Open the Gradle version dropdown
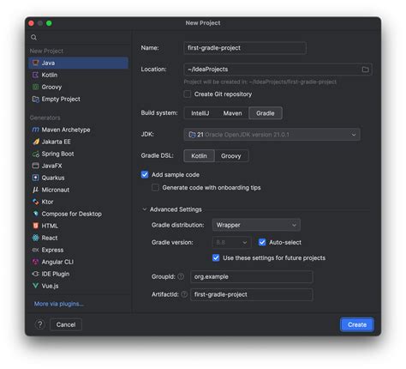Viewport: 406px width, 369px height. coord(231,242)
